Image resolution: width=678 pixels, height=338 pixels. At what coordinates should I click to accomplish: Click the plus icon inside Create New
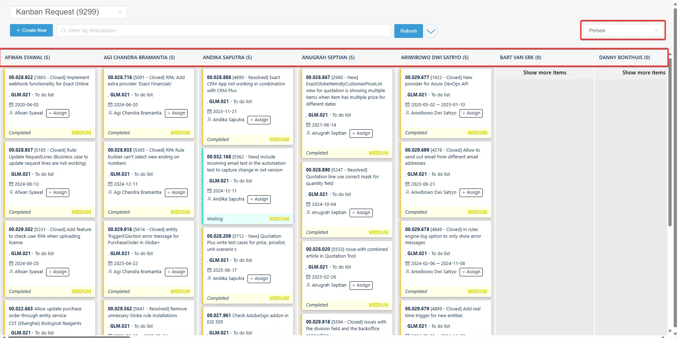18,30
